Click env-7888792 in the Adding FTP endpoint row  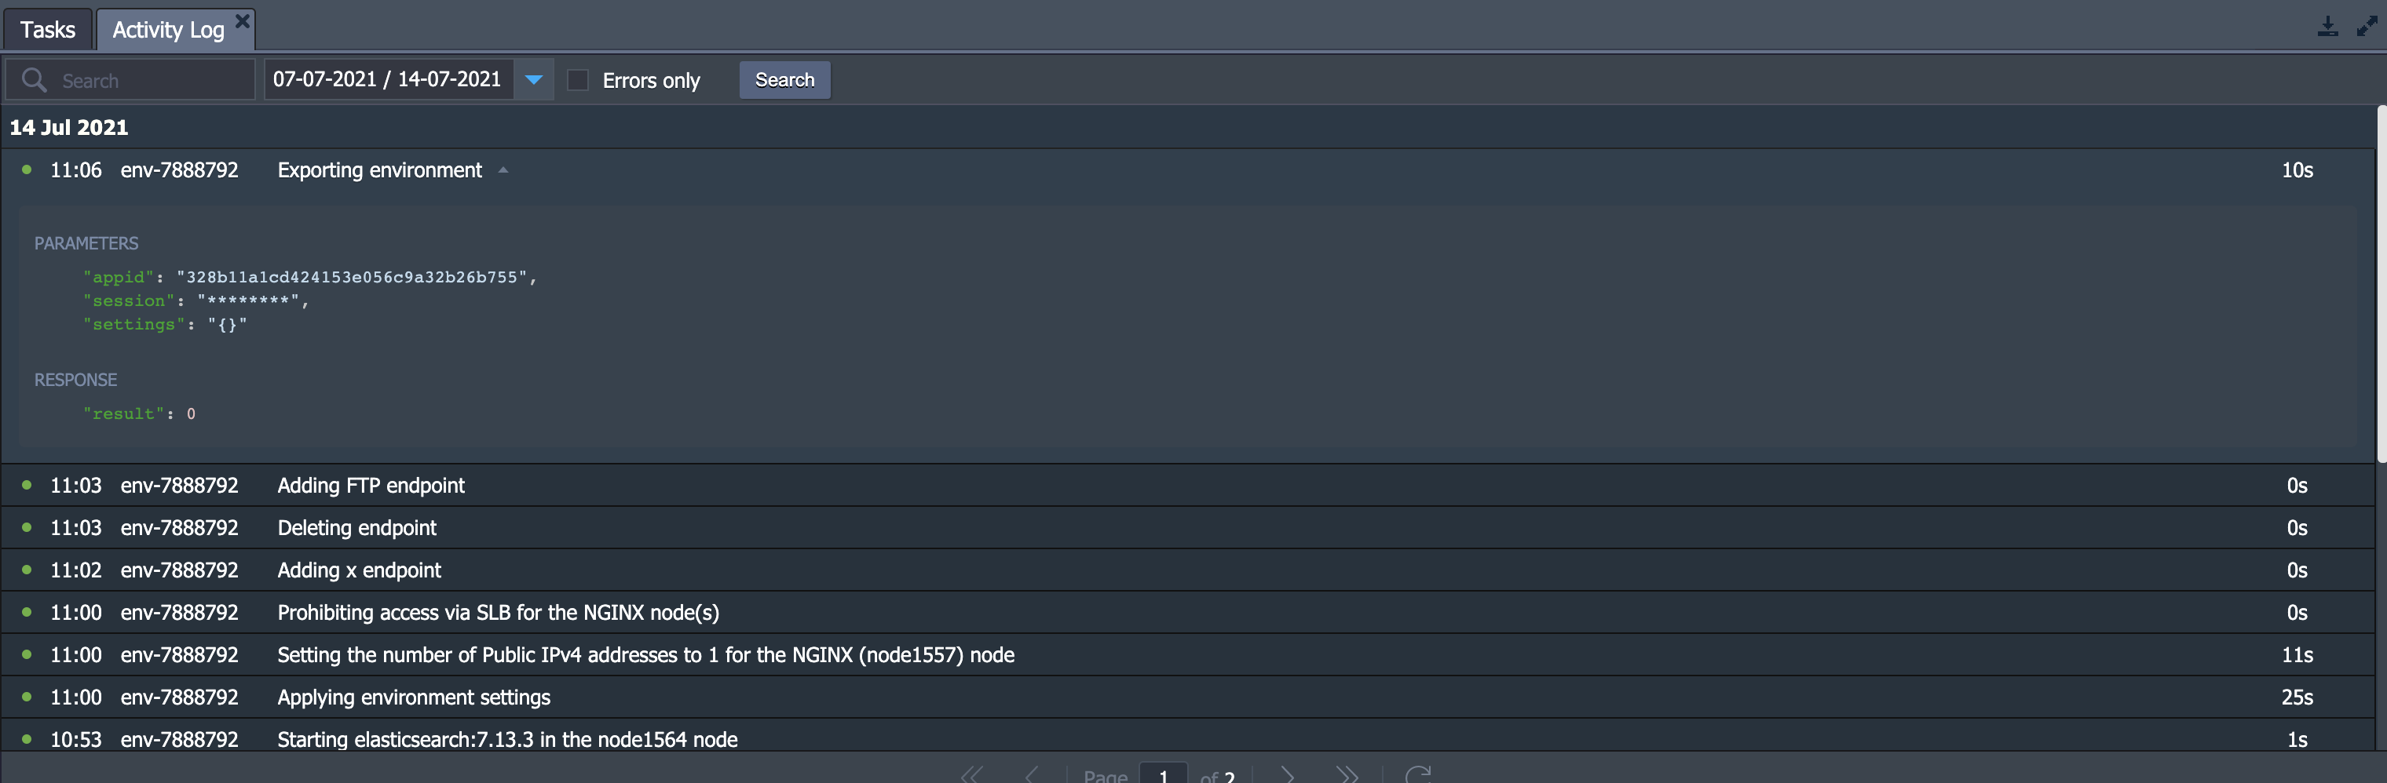coord(179,486)
